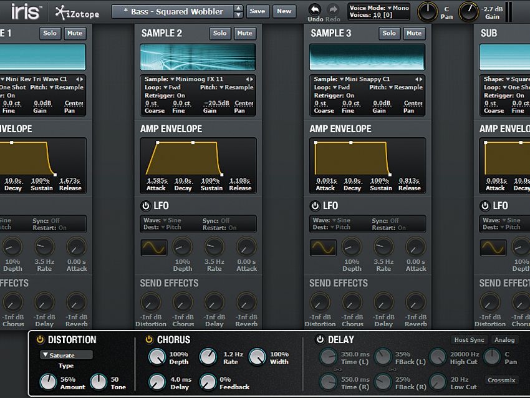Click the Iris logo
The image size is (530, 398).
pos(26,11)
